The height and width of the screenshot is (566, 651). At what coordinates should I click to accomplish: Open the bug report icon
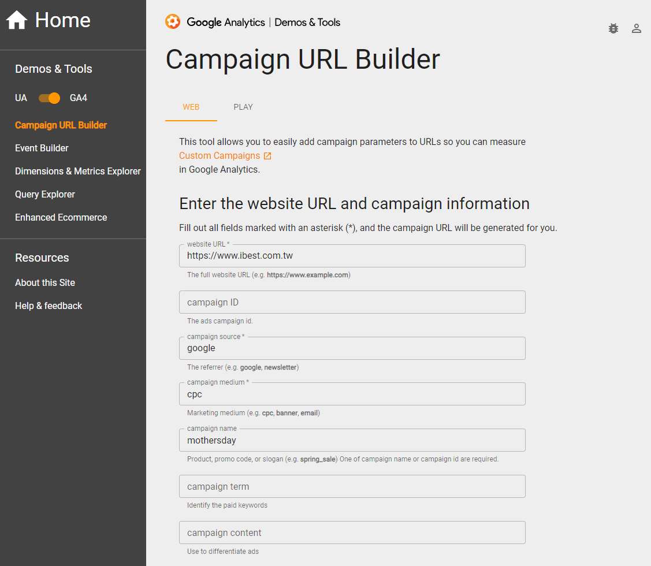(613, 28)
